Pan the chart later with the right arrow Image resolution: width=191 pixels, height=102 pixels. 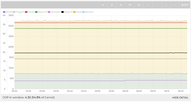pos(175,5)
